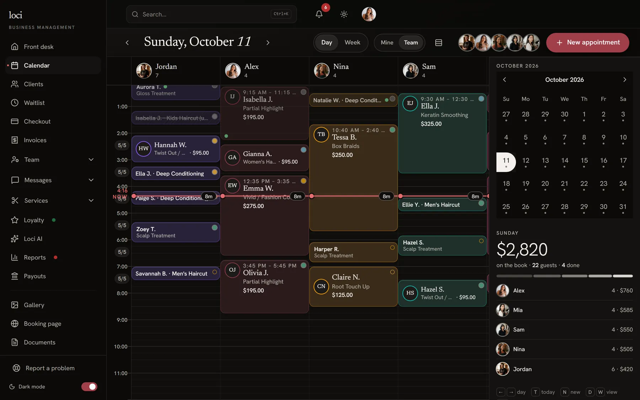The height and width of the screenshot is (400, 640).
Task: Open Jordan row in revenue summary
Action: click(564, 369)
